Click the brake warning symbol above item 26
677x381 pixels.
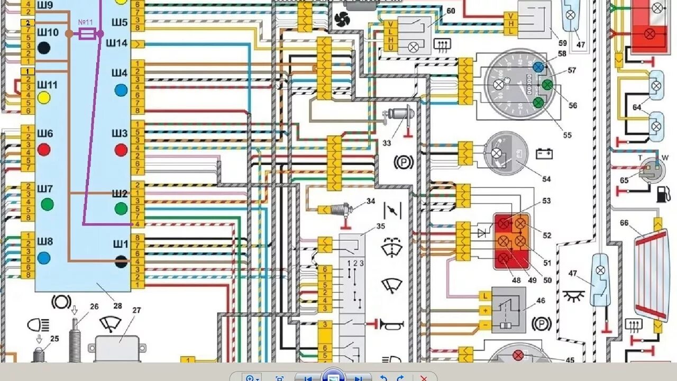[61, 303]
